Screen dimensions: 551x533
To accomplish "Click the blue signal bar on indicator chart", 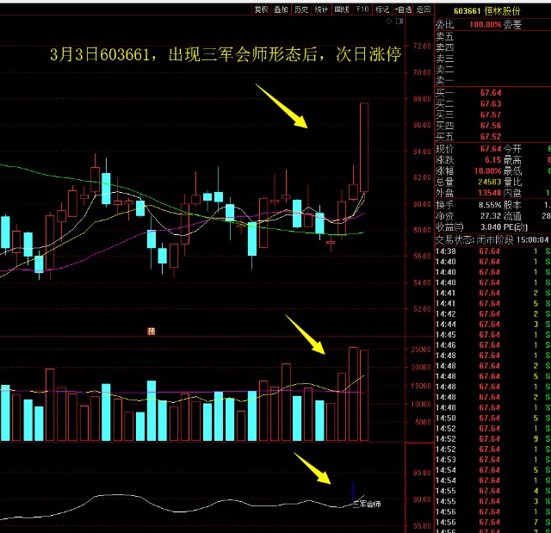I will coord(353,490).
